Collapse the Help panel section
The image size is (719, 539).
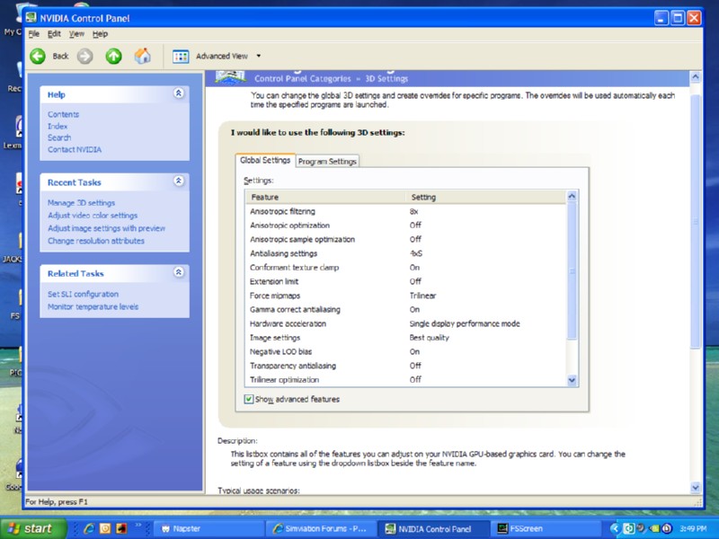(x=178, y=93)
